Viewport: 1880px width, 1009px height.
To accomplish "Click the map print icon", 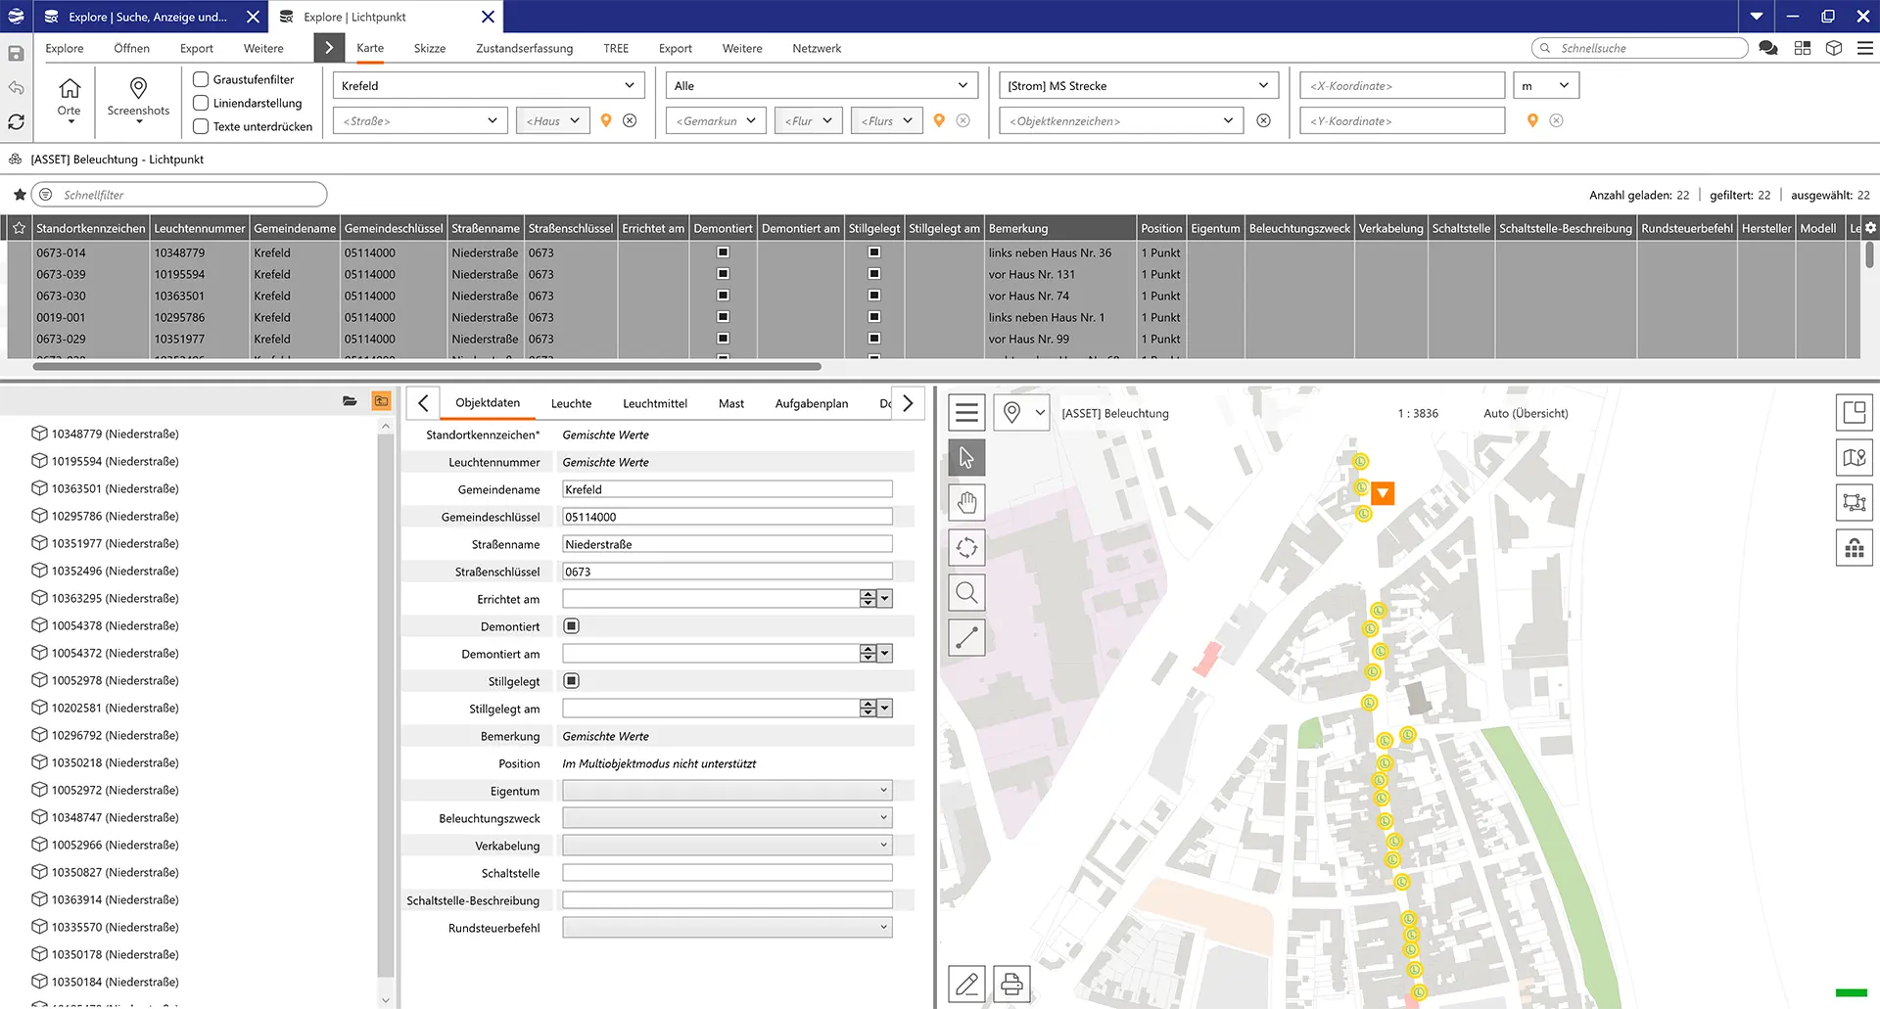I will coord(1011,984).
